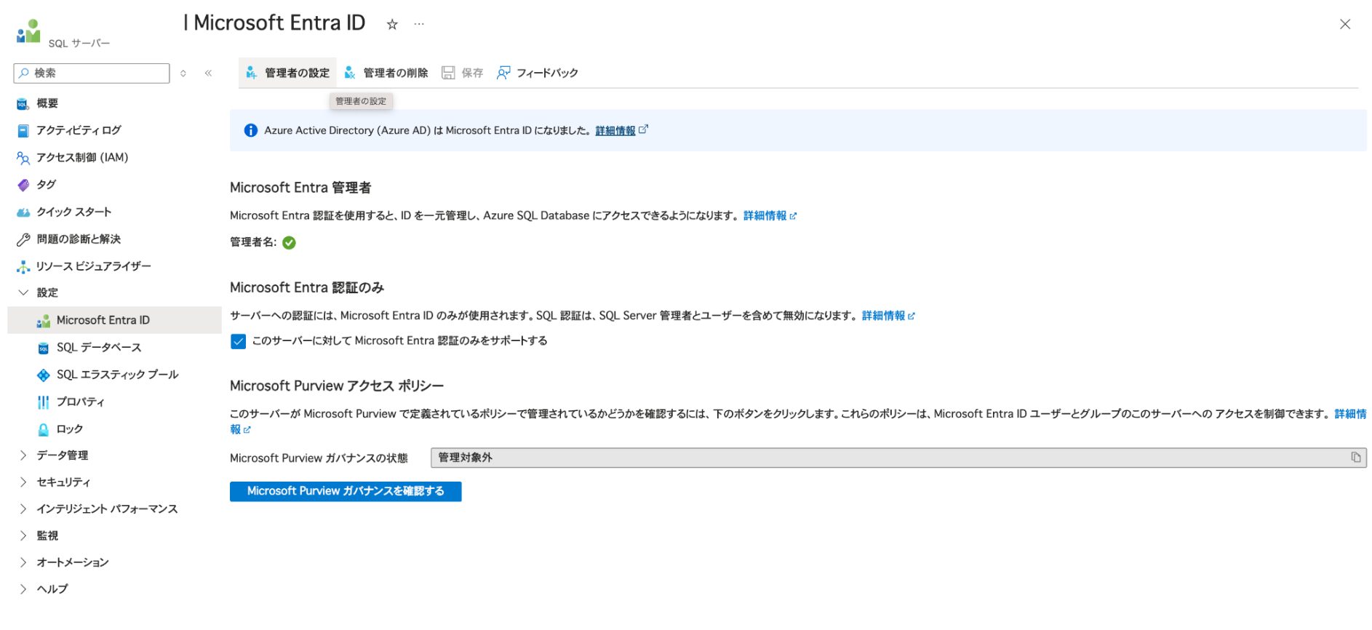The height and width of the screenshot is (630, 1372).
Task: Click the ロック padlock icon
Action: 43,430
